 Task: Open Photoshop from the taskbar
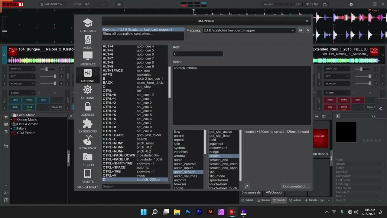pyautogui.click(x=188, y=212)
